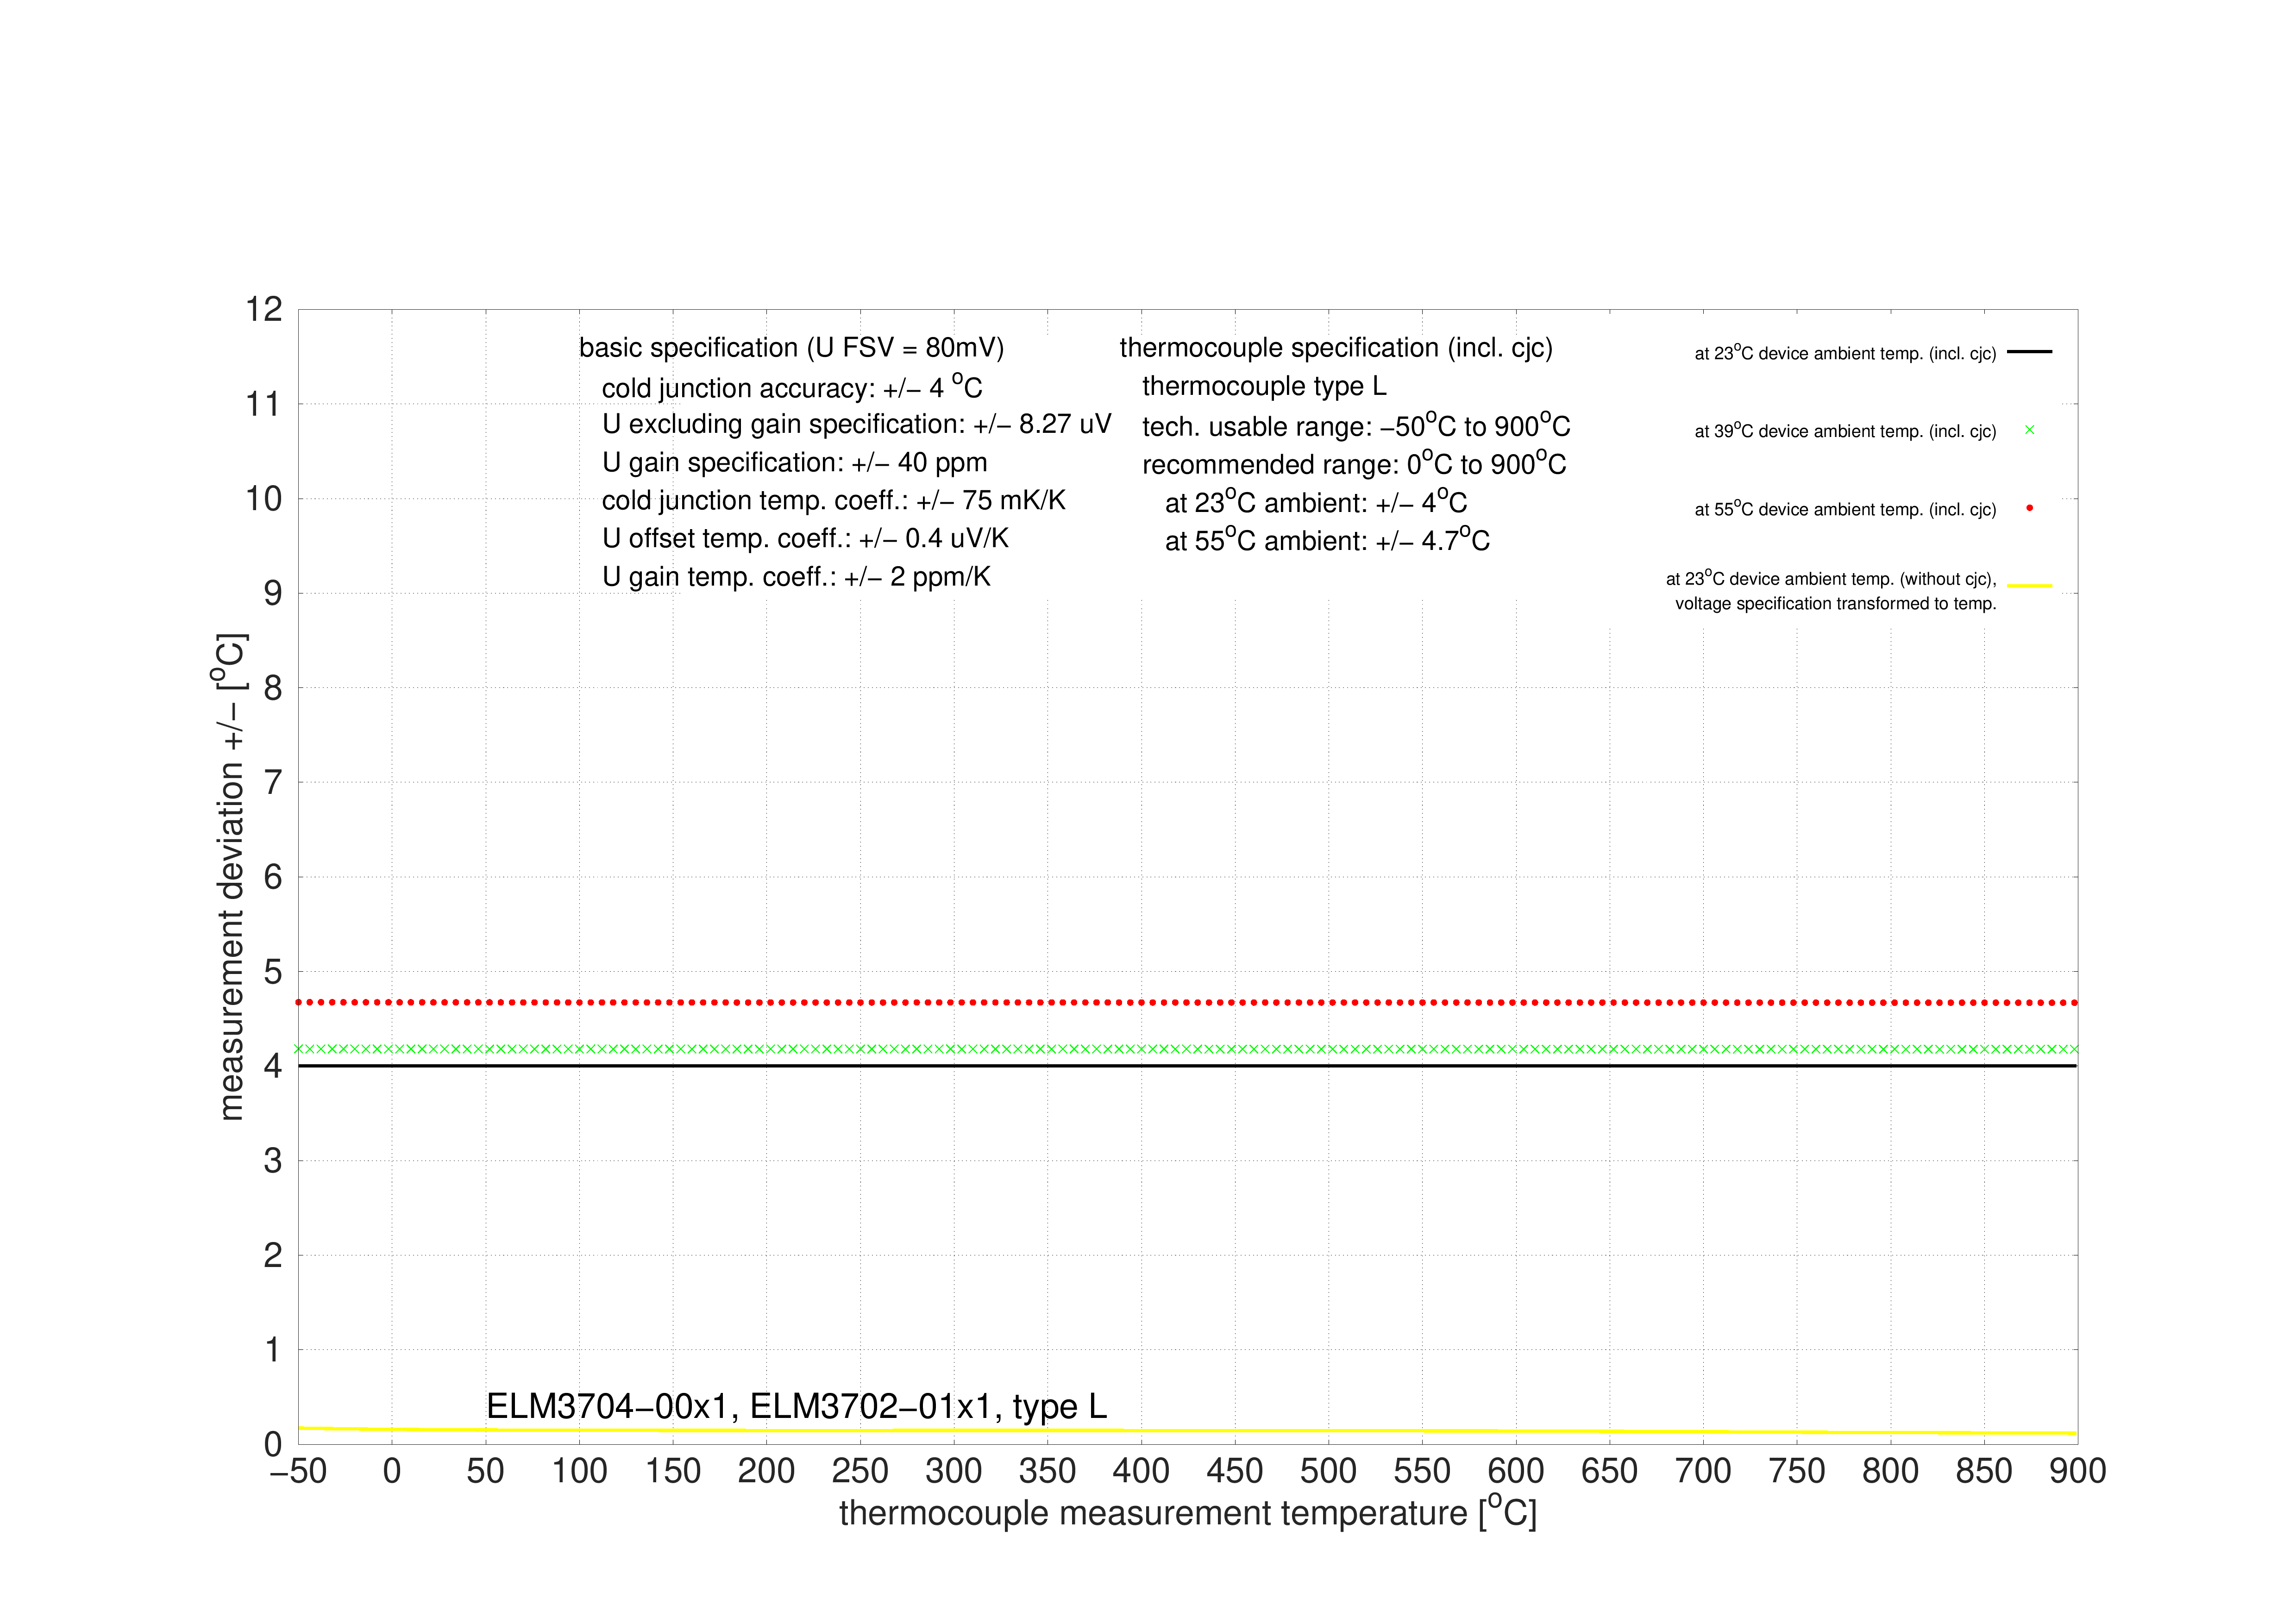Image resolution: width=2296 pixels, height=1623 pixels.
Task: Click the x-axis tick label 300
Action: (x=953, y=1471)
